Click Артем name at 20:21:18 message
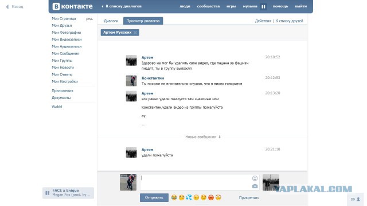The image size is (367, 206). pyautogui.click(x=147, y=149)
